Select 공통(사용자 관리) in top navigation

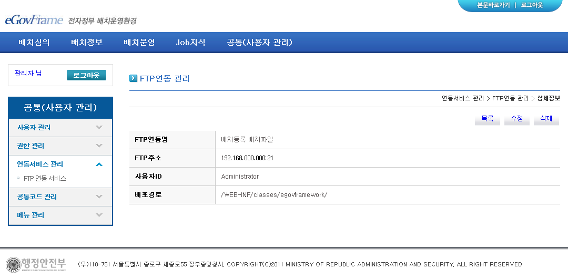[260, 43]
